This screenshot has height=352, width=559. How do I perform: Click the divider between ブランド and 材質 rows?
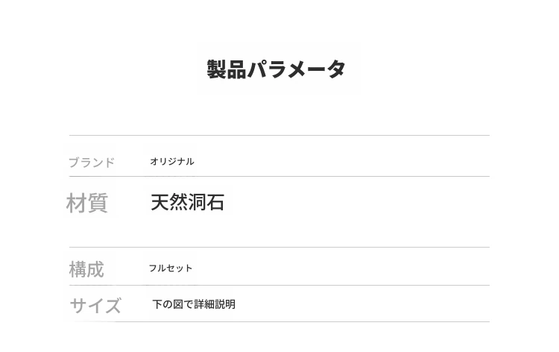pyautogui.click(x=279, y=177)
